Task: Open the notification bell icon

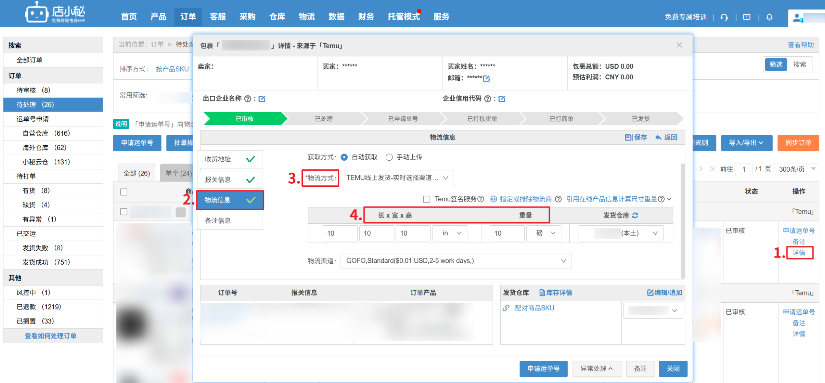Action: [770, 17]
